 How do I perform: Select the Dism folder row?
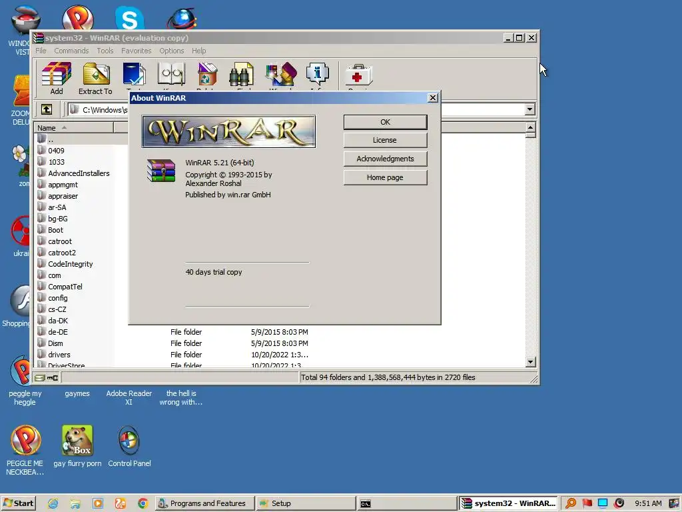point(278,343)
